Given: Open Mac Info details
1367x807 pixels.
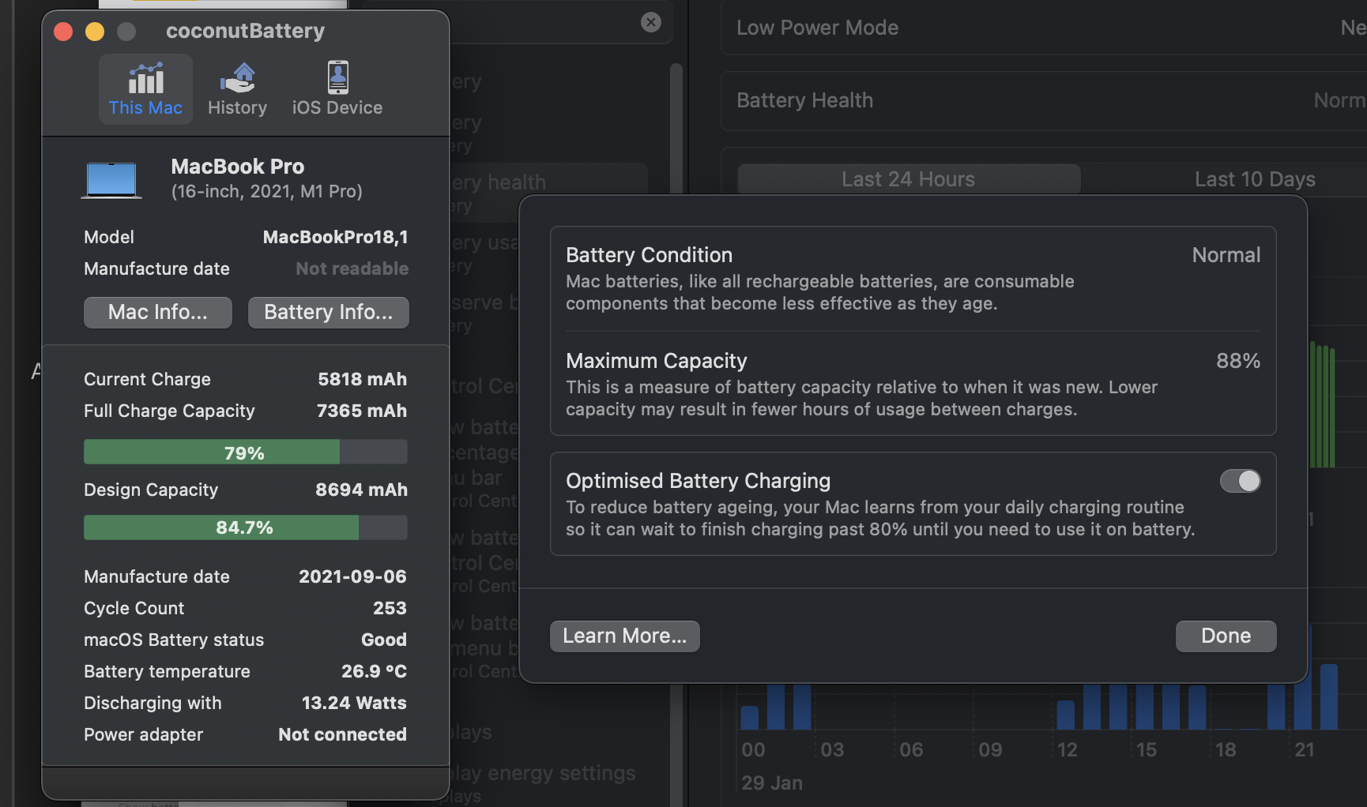Looking at the screenshot, I should [x=158, y=313].
